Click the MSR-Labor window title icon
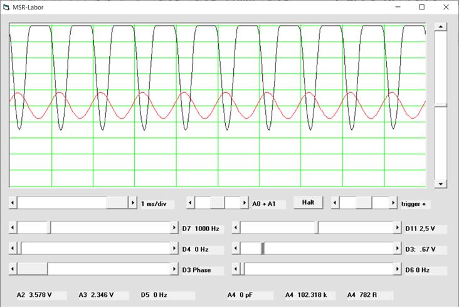Viewport: 459px width, 307px height. pyautogui.click(x=6, y=7)
